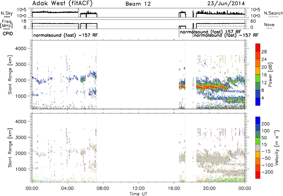This screenshot has height=196, width=283.
Task: Click the 3000 km tick in power panel
Action: [x=21, y=64]
